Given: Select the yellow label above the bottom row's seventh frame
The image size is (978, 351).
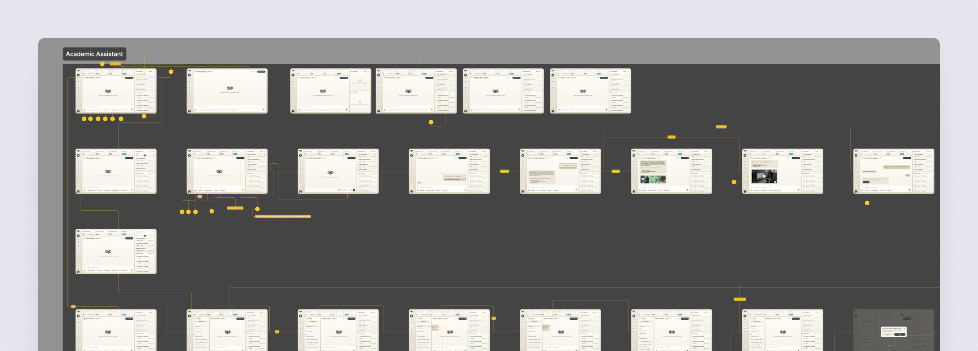Looking at the screenshot, I should point(740,299).
